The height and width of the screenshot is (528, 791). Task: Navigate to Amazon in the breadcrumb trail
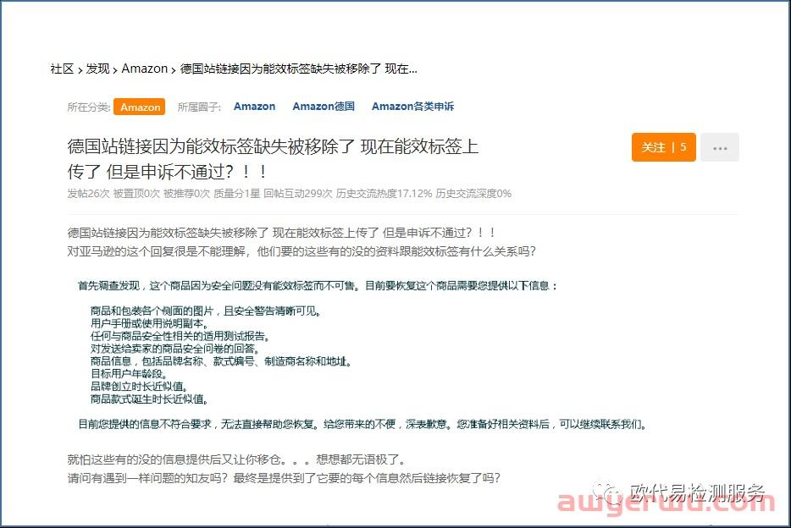click(x=144, y=69)
